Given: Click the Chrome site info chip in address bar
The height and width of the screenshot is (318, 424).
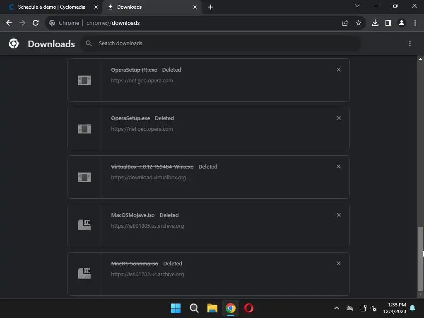Looking at the screenshot, I should click(x=64, y=23).
